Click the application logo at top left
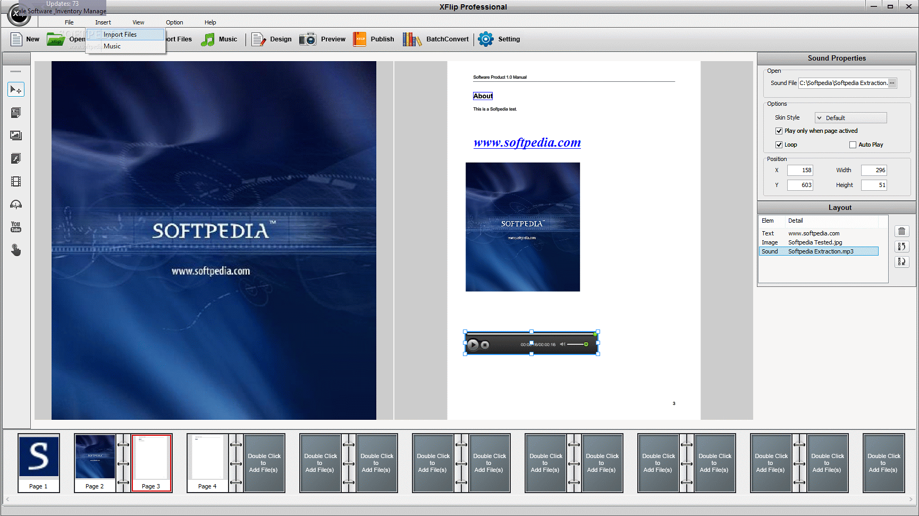Image resolution: width=919 pixels, height=516 pixels. (19, 15)
